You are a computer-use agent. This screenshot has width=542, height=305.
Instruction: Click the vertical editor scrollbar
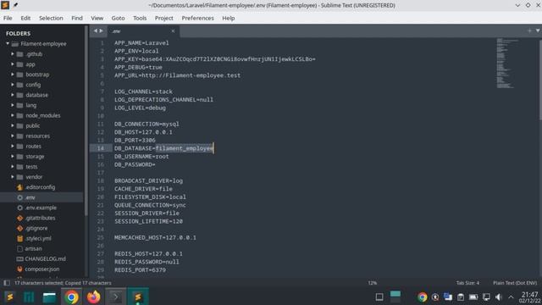tap(540, 80)
